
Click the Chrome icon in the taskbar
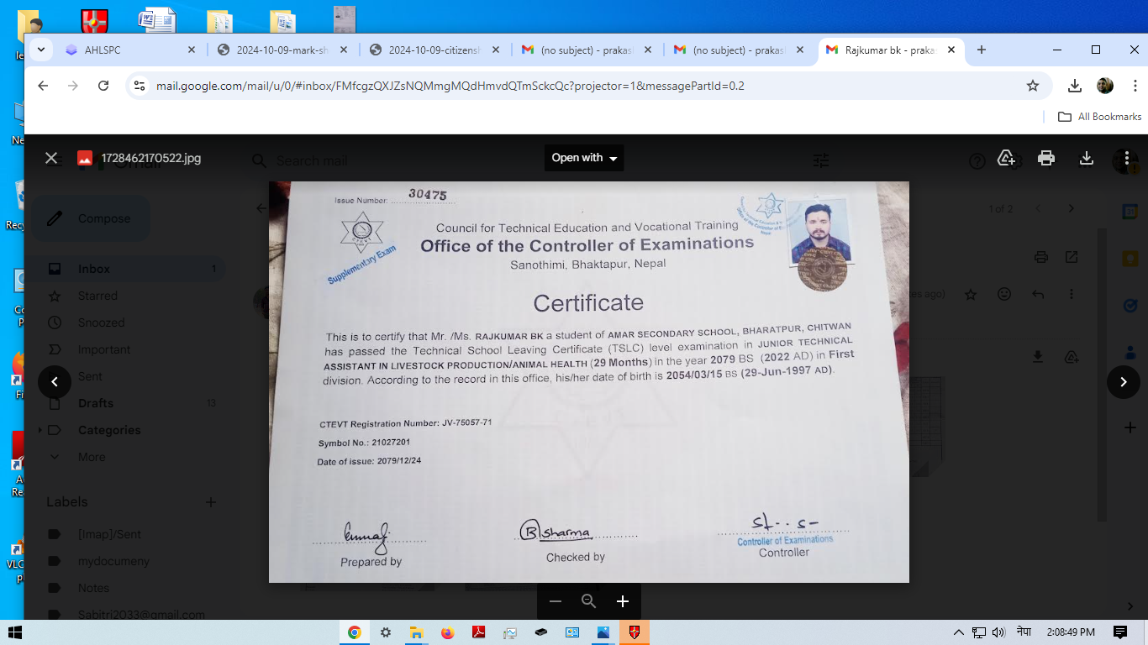(355, 632)
